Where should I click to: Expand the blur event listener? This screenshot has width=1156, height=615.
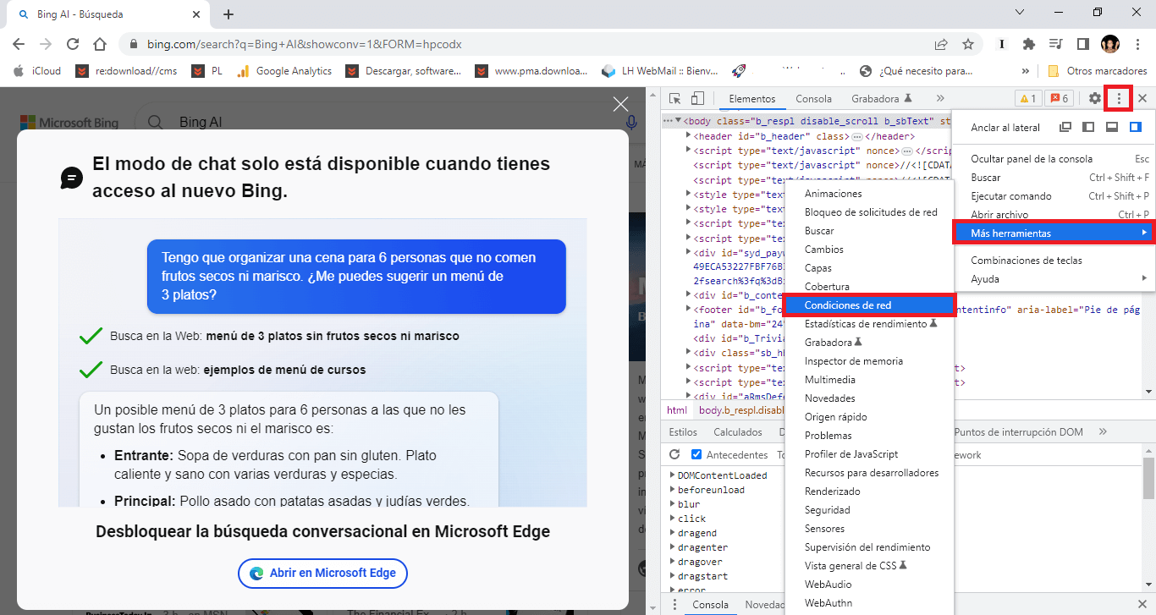tap(673, 504)
